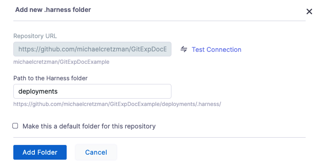Enable the default folder checkbox
Screen dimensions: 319x167
point(15,126)
